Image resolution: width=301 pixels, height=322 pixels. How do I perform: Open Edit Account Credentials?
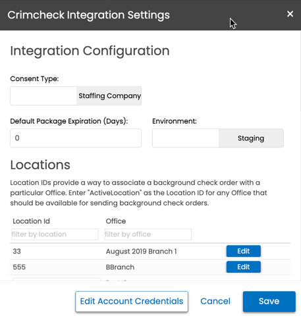point(132,302)
